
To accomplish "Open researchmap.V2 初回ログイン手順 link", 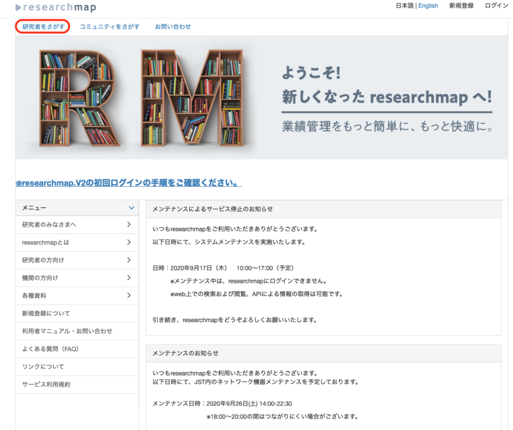I will 129,183.
